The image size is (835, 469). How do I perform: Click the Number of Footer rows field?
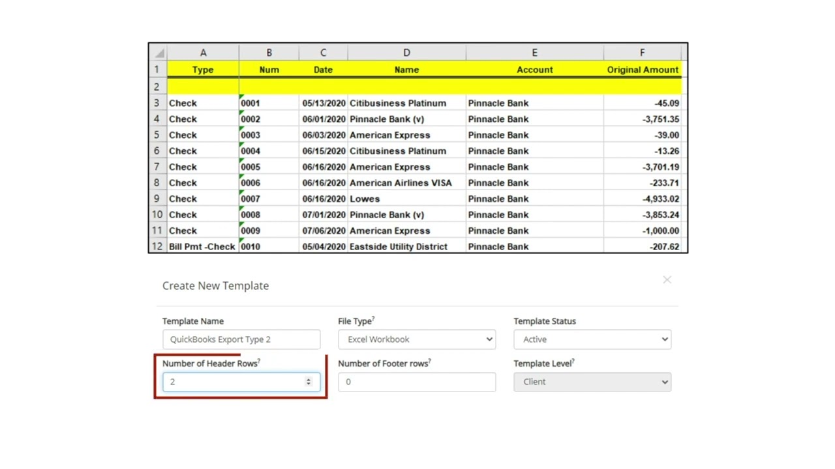click(417, 382)
